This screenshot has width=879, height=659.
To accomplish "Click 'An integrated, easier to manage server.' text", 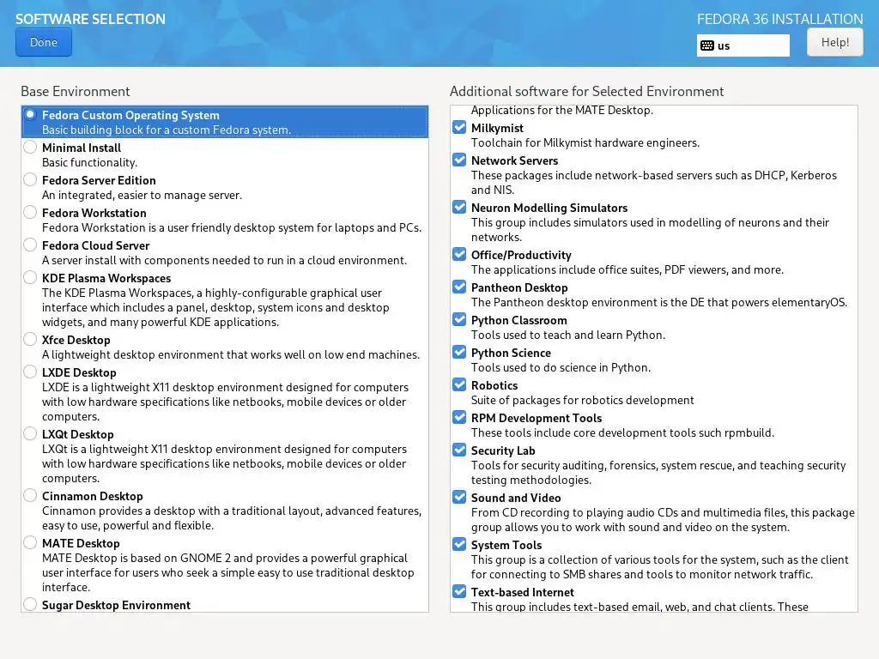I will click(142, 195).
